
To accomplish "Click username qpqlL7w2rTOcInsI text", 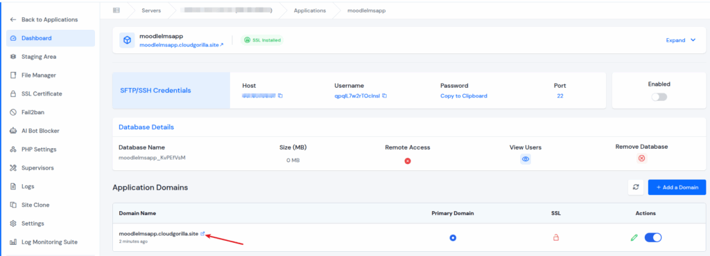I will coord(357,95).
